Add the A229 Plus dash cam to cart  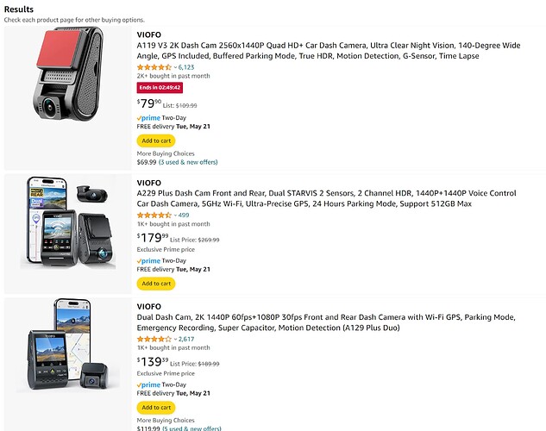pos(155,283)
